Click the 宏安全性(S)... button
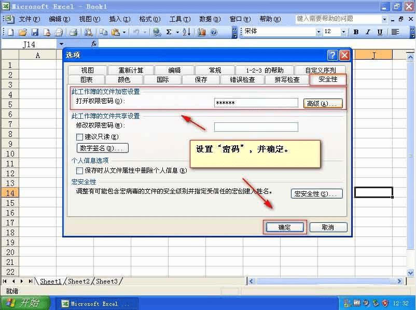416x310 pixels. tap(316, 194)
